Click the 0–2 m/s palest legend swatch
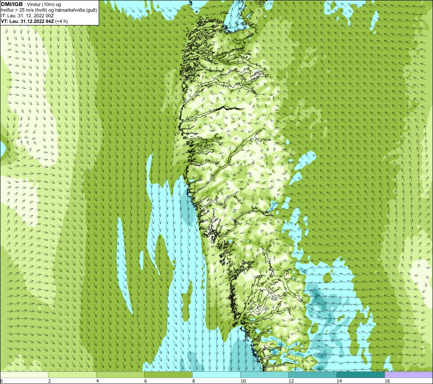Screen dimensions: 433x384 click(24, 374)
